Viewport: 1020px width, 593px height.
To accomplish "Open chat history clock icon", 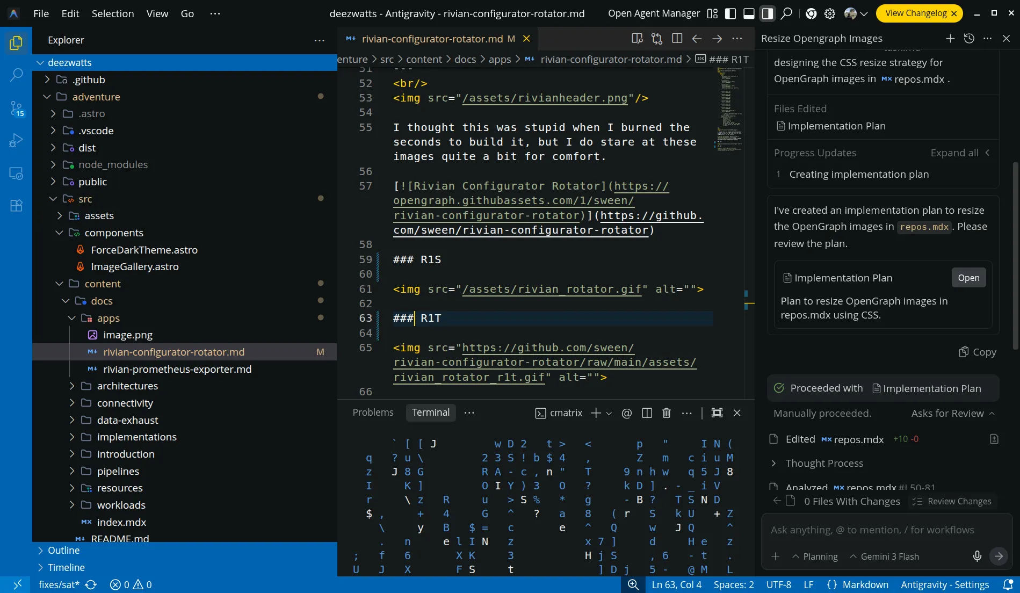I will (x=969, y=39).
